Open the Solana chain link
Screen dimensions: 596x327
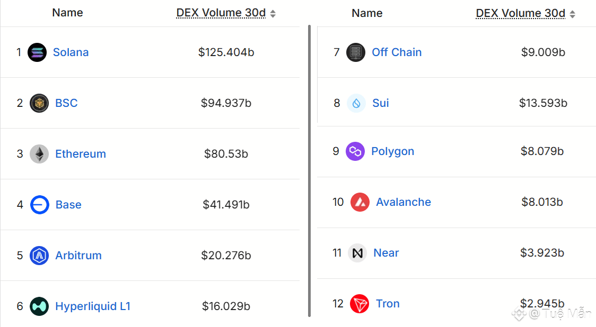(x=71, y=52)
